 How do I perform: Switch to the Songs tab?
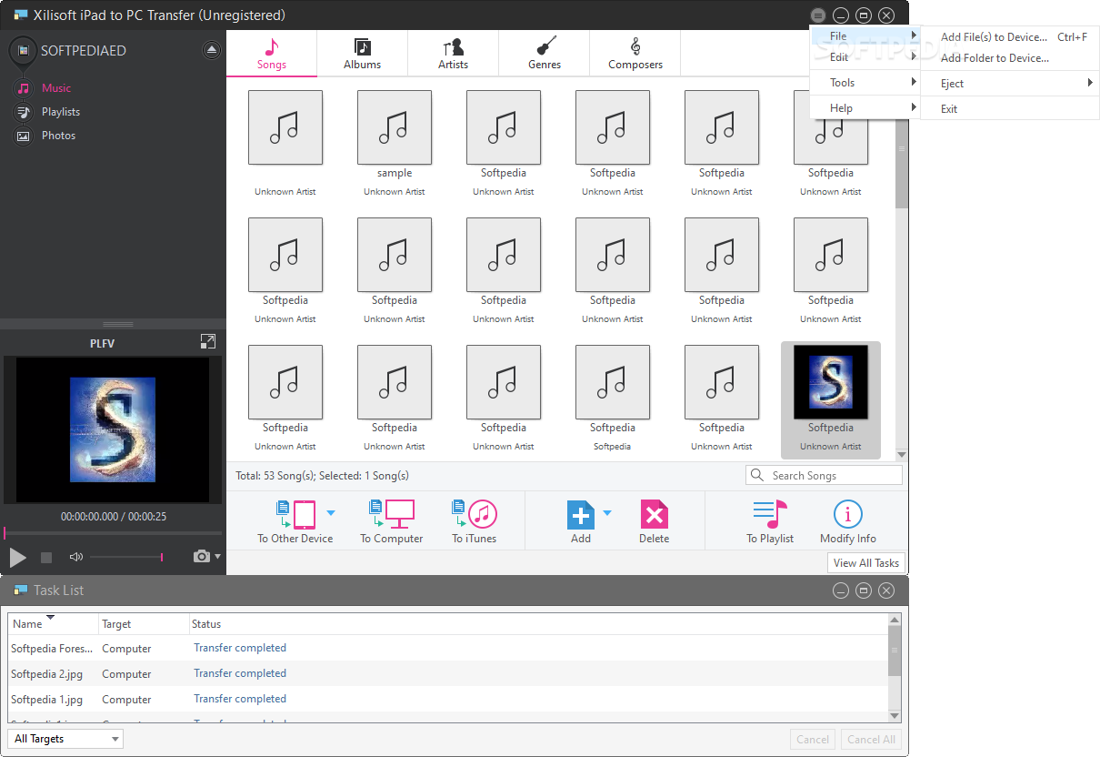(271, 54)
